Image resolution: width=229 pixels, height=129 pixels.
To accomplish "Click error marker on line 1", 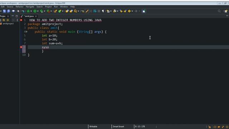I will coord(21,20).
